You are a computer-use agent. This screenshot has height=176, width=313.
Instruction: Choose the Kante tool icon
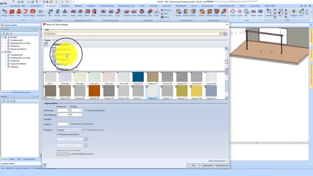[x=260, y=12]
